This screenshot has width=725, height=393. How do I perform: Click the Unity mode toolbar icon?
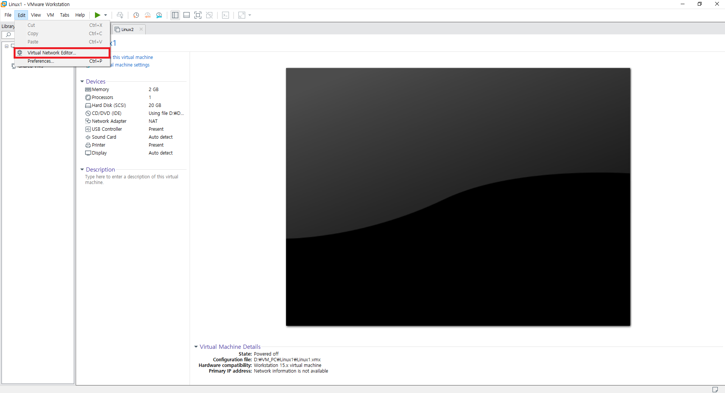(209, 15)
